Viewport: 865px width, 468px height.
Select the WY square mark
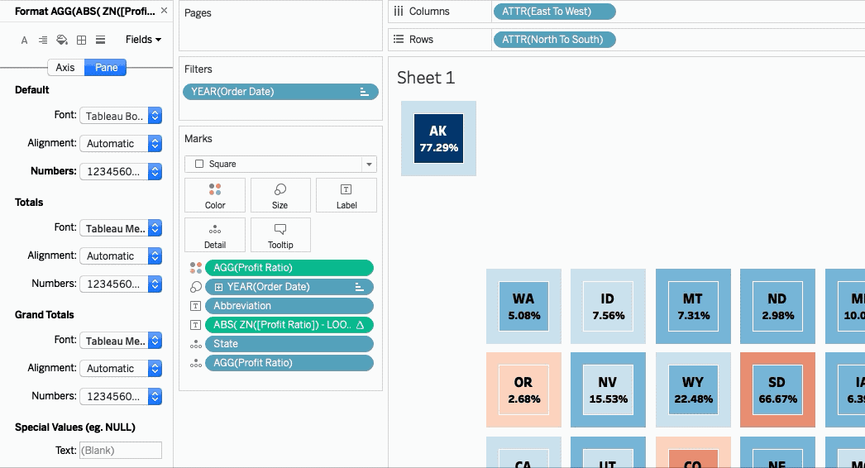pyautogui.click(x=693, y=390)
